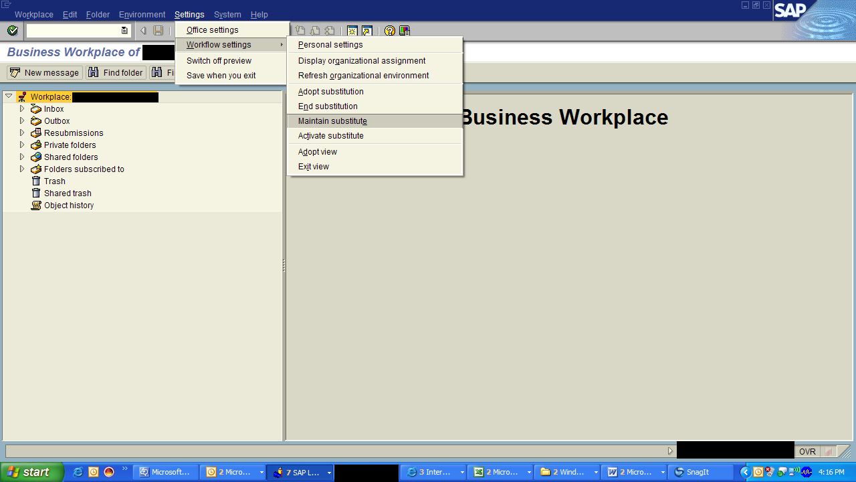Click the green checkmark Enter icon
Screen dimensions: 856x482
point(11,30)
